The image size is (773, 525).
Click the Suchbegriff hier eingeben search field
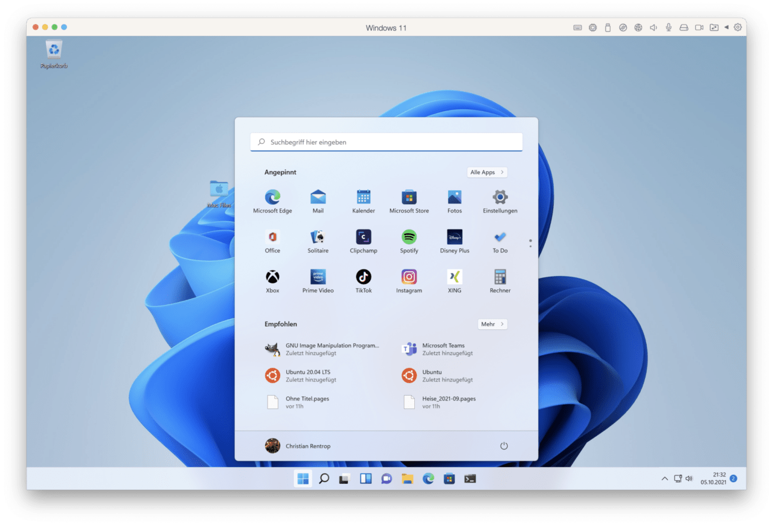point(386,142)
